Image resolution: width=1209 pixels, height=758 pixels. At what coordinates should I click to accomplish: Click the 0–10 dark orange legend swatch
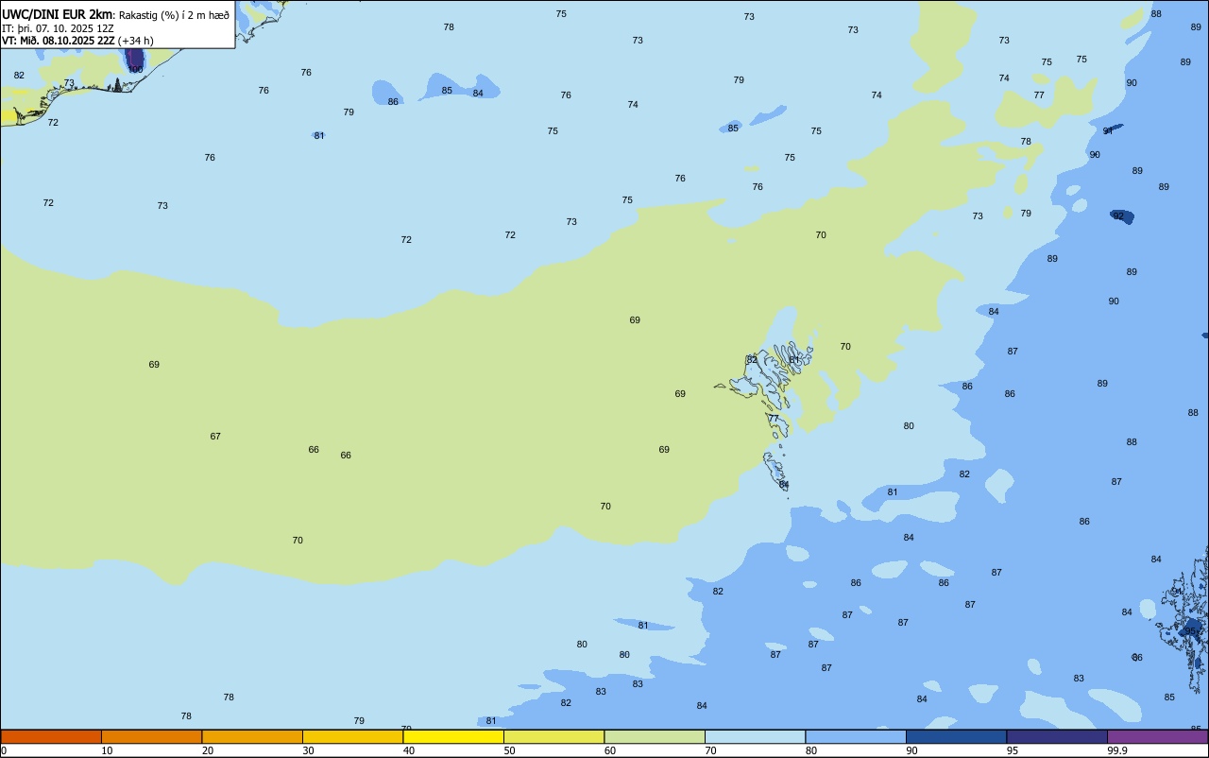click(x=51, y=736)
